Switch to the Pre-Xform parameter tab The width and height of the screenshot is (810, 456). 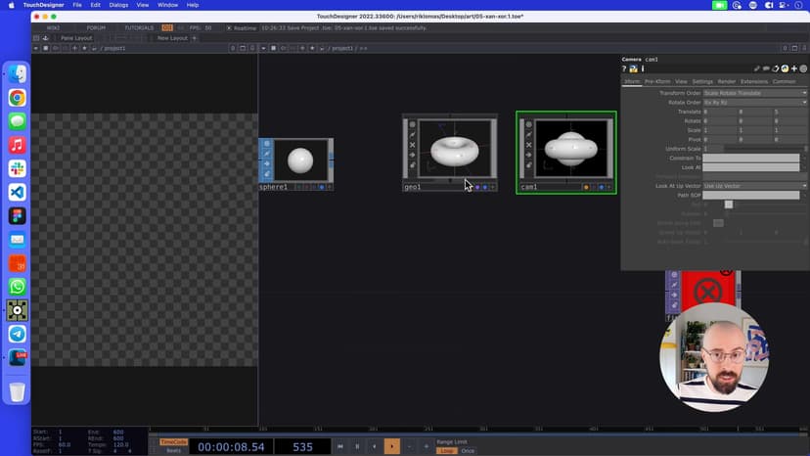point(656,81)
